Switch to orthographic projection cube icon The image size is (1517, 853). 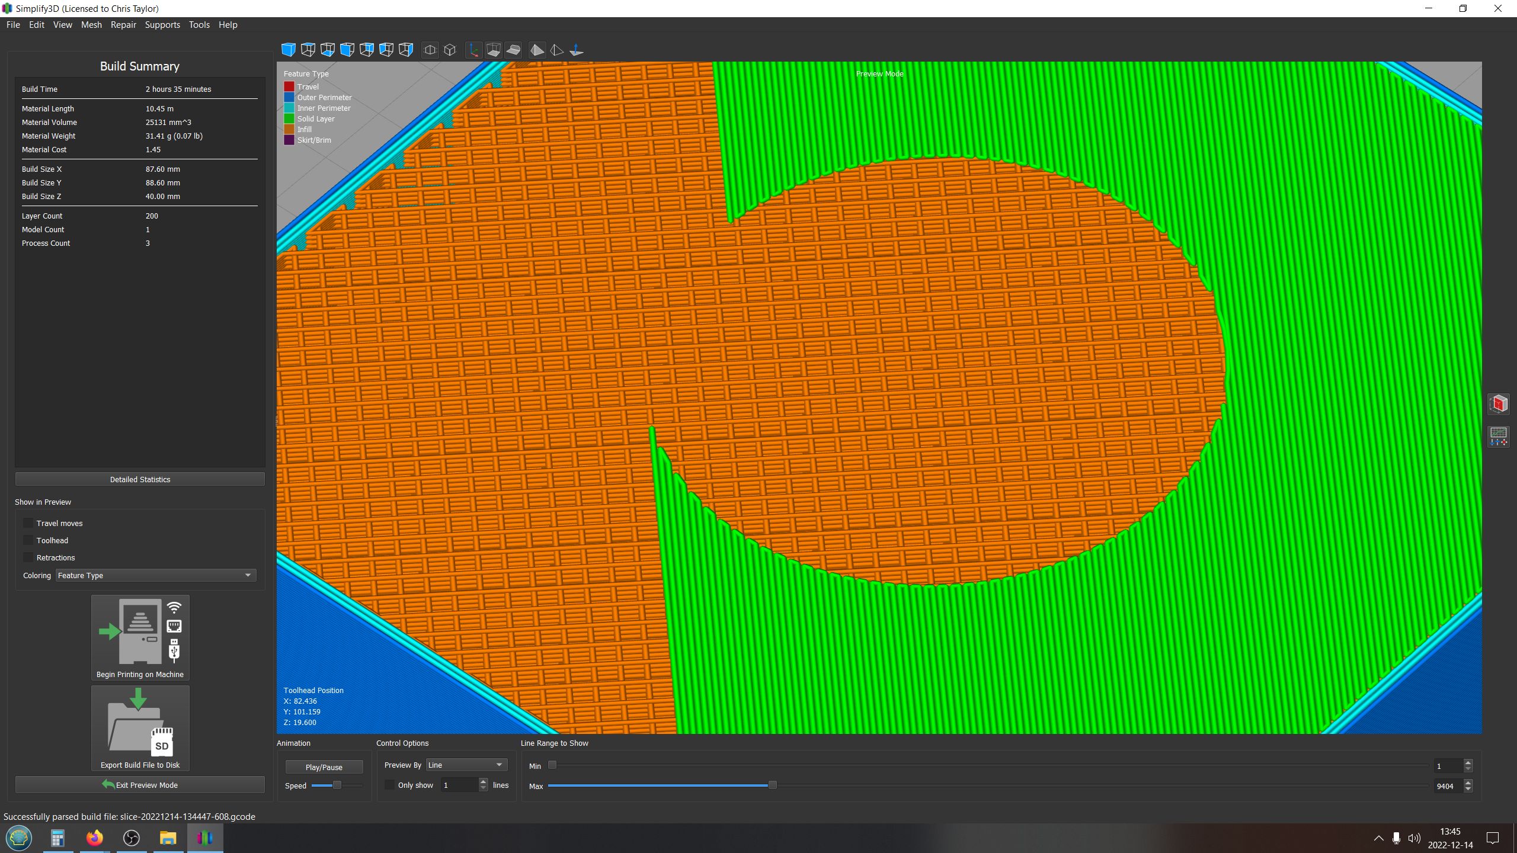(x=450, y=50)
